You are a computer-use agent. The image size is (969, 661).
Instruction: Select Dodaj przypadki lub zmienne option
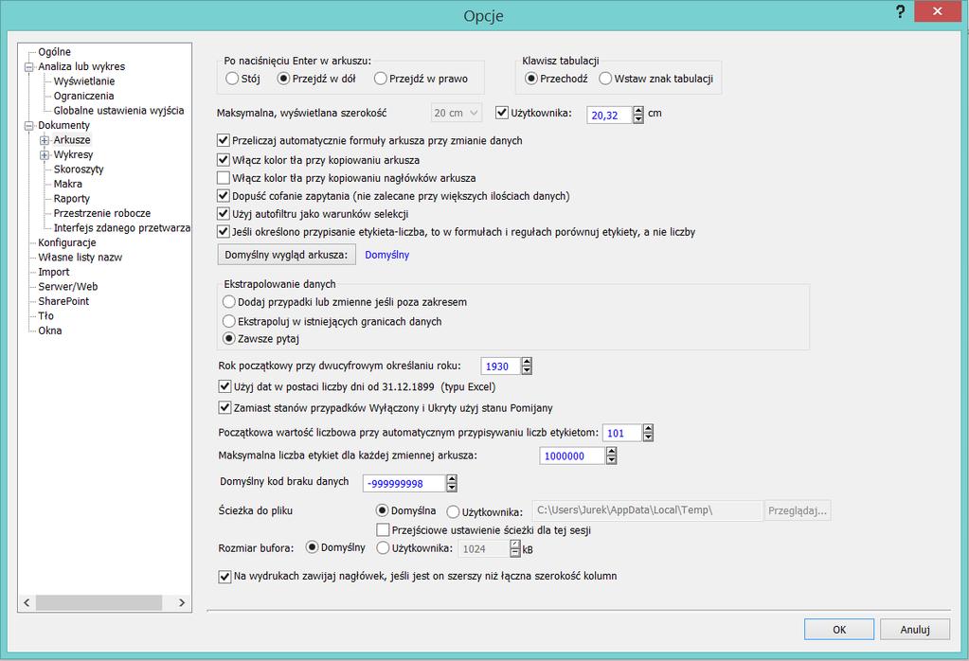point(228,302)
